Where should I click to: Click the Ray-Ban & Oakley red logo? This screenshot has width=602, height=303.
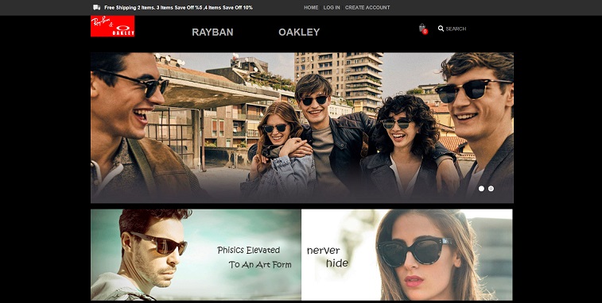pos(112,26)
